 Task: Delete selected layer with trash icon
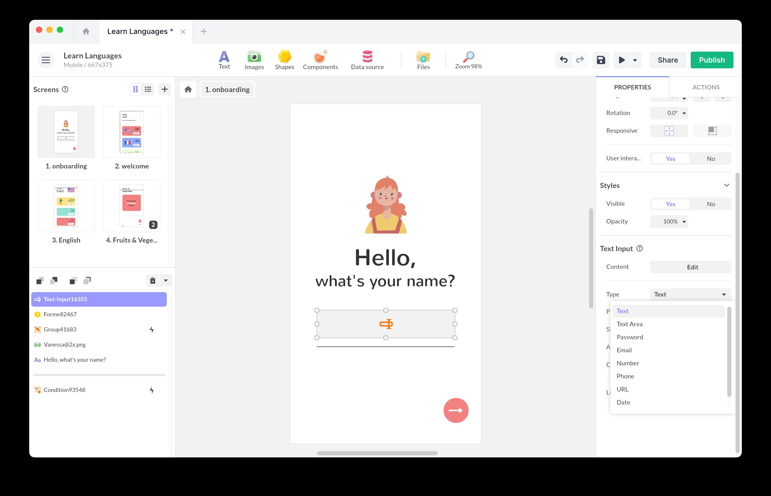pyautogui.click(x=152, y=280)
